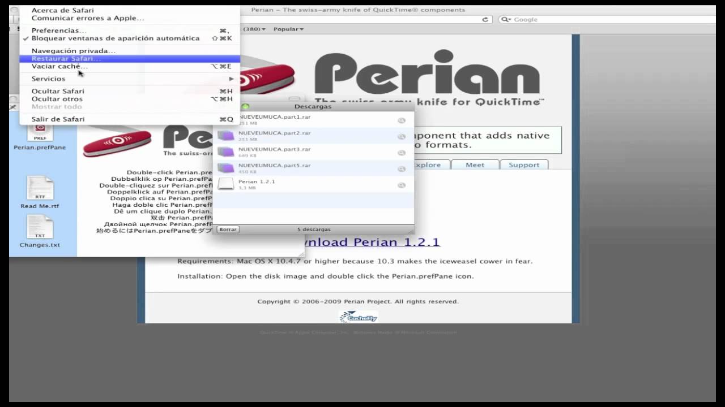Click the Safari window title Perian text
The width and height of the screenshot is (725, 407).
pos(358,10)
